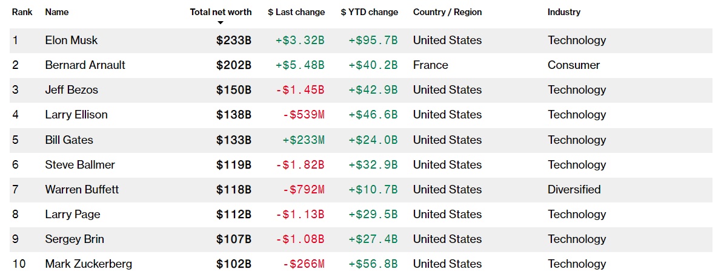The height and width of the screenshot is (275, 724).
Task: Open Larry Page's profile
Action: (x=73, y=215)
